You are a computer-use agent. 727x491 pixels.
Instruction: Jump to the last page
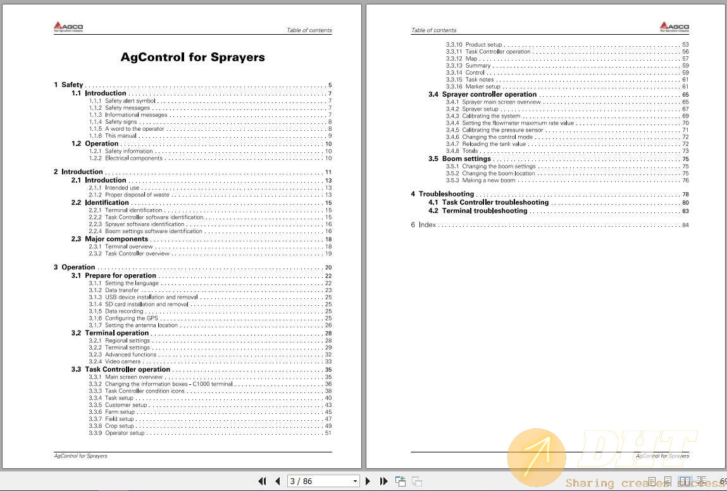pos(383,482)
